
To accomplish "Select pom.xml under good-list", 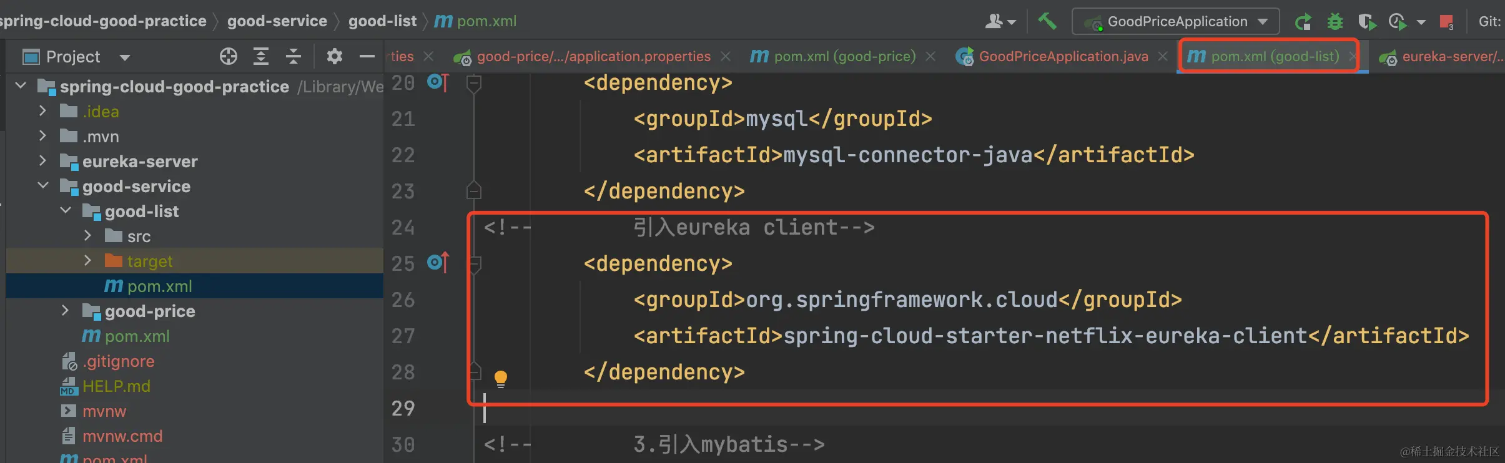I will coord(160,286).
